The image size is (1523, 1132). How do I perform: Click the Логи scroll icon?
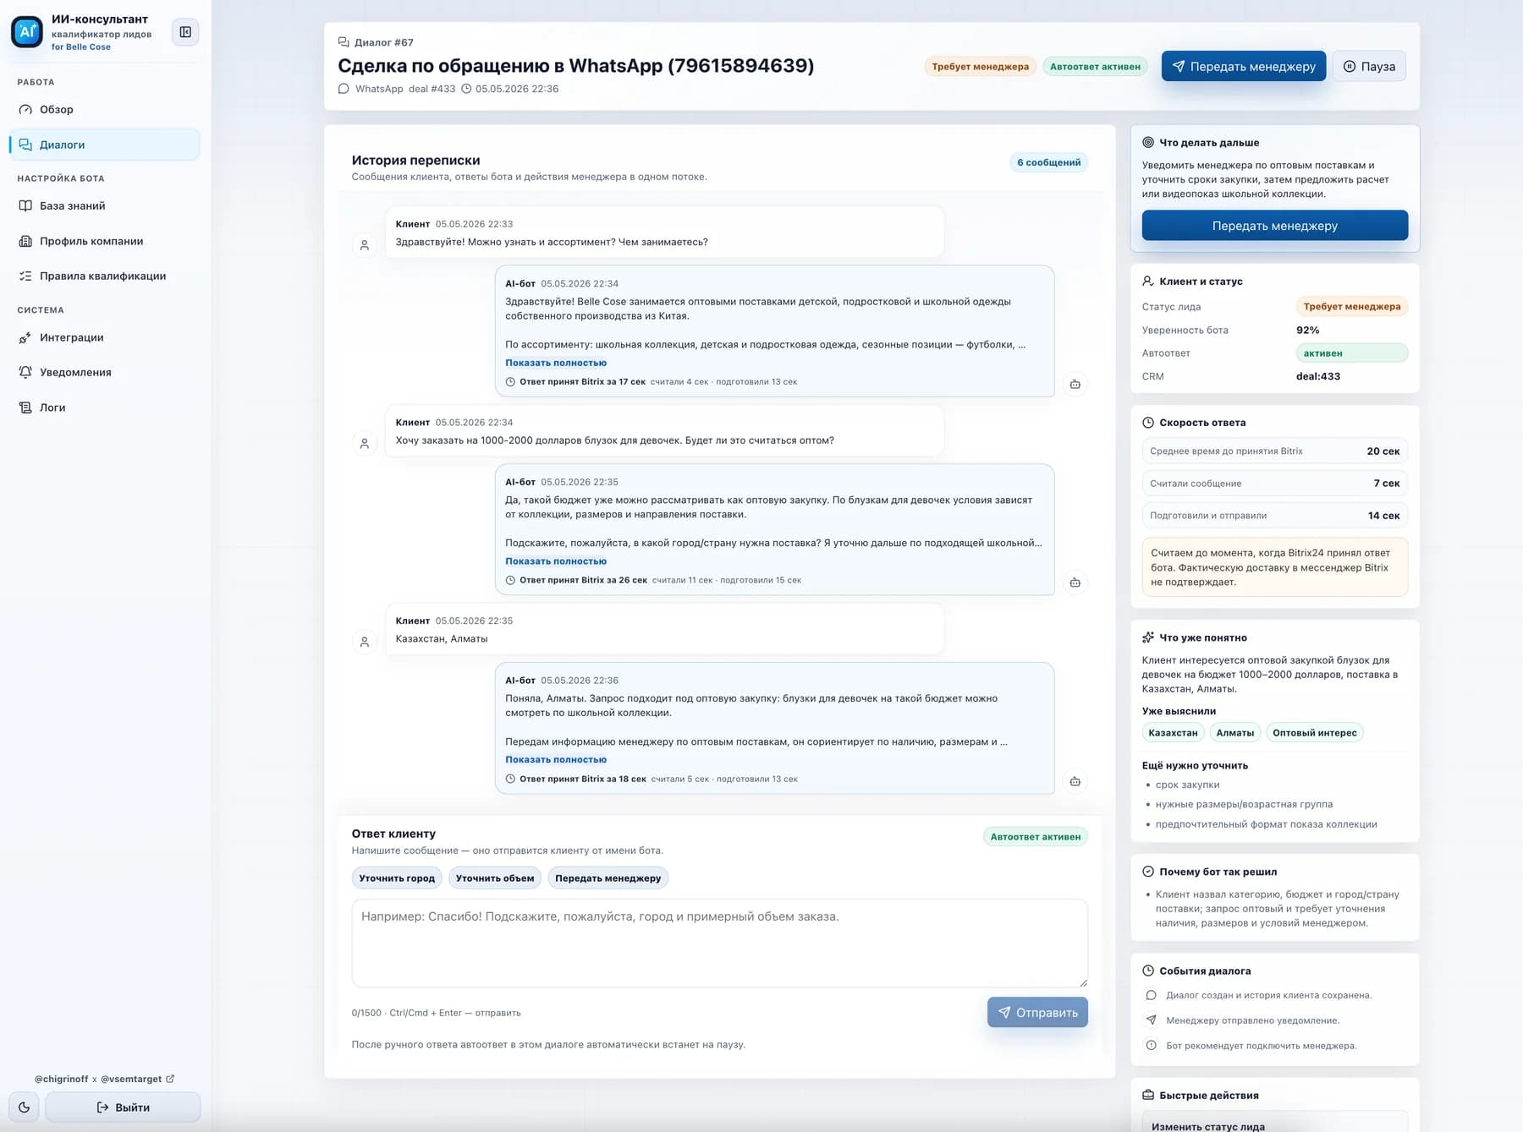(x=25, y=407)
